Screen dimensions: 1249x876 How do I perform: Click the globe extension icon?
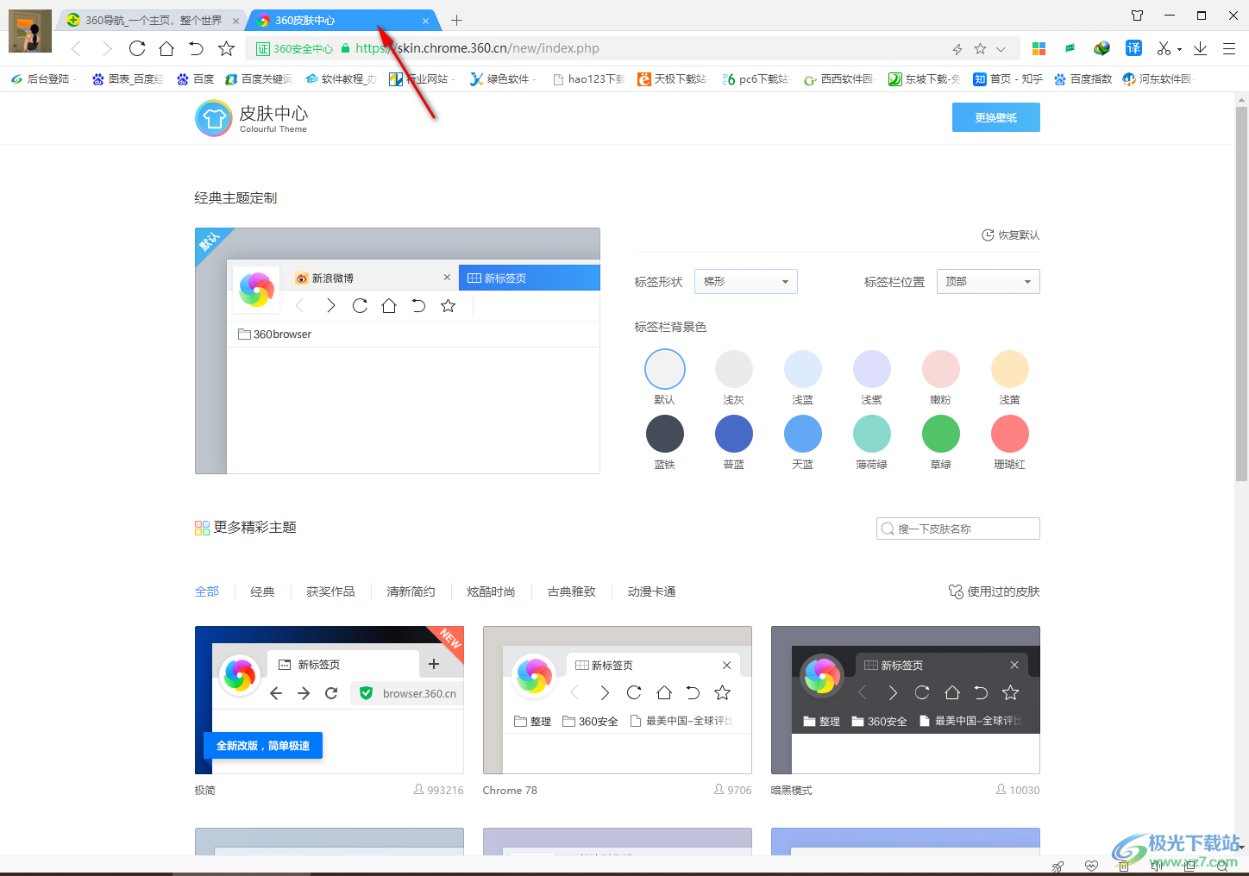(x=1102, y=48)
